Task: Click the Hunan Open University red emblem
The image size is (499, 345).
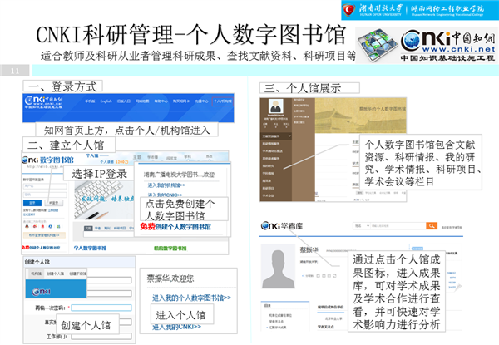Action: pyautogui.click(x=348, y=10)
